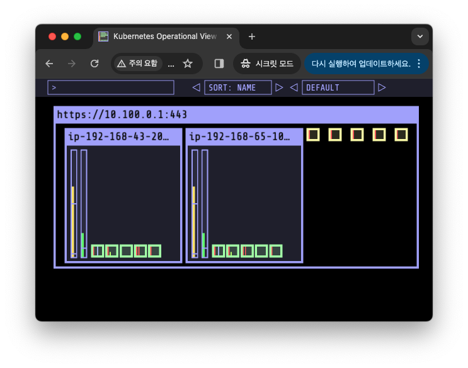Image resolution: width=468 pixels, height=368 pixels.
Task: Click second pod in node ip-192-168-65-10
Action: pyautogui.click(x=233, y=251)
